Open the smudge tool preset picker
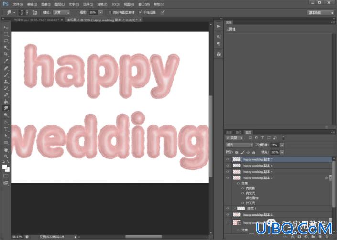337x240 pixels. click(11, 13)
